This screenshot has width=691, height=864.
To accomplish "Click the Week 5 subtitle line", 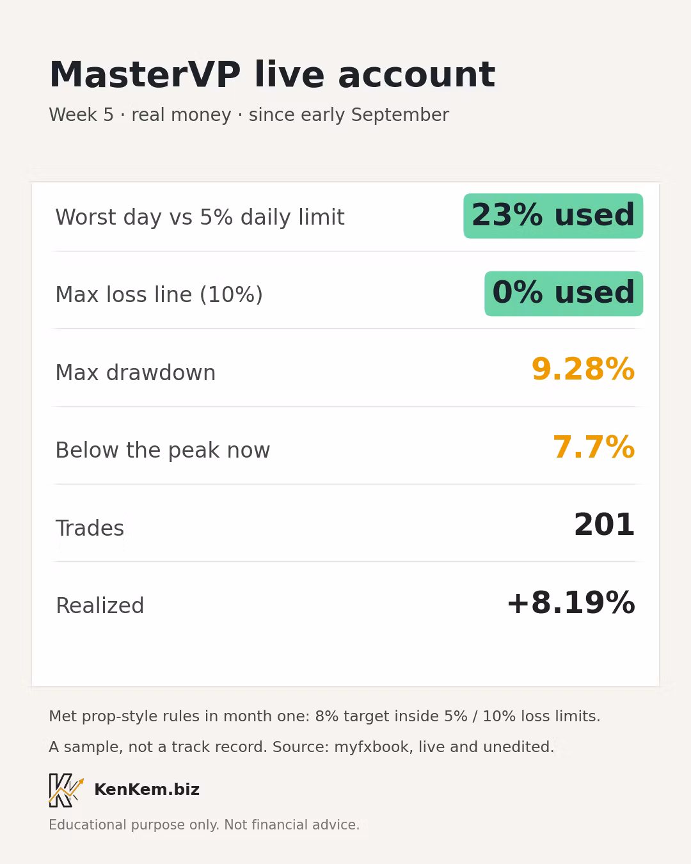I will (249, 115).
